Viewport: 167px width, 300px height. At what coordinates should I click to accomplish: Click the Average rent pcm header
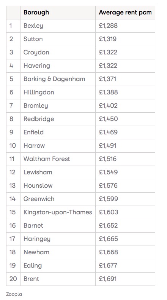125,13
